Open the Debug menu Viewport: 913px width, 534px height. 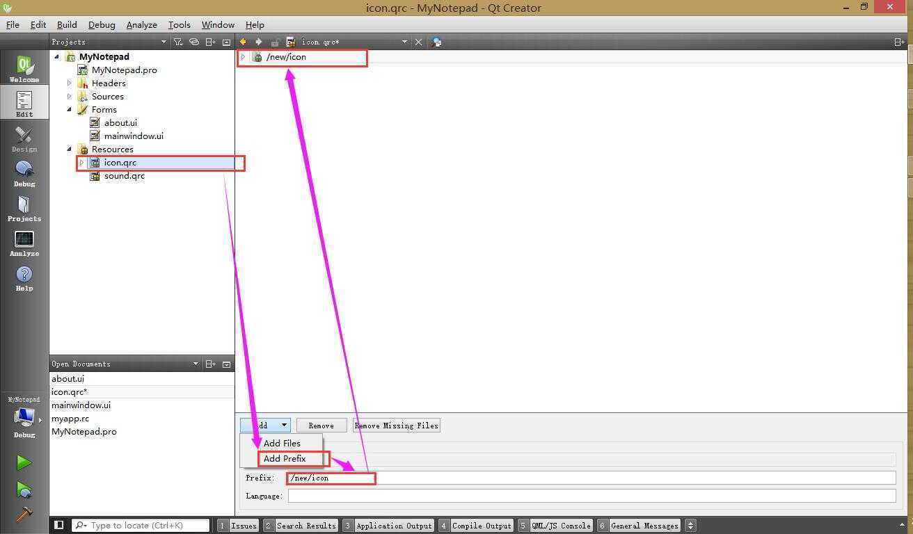tap(102, 24)
